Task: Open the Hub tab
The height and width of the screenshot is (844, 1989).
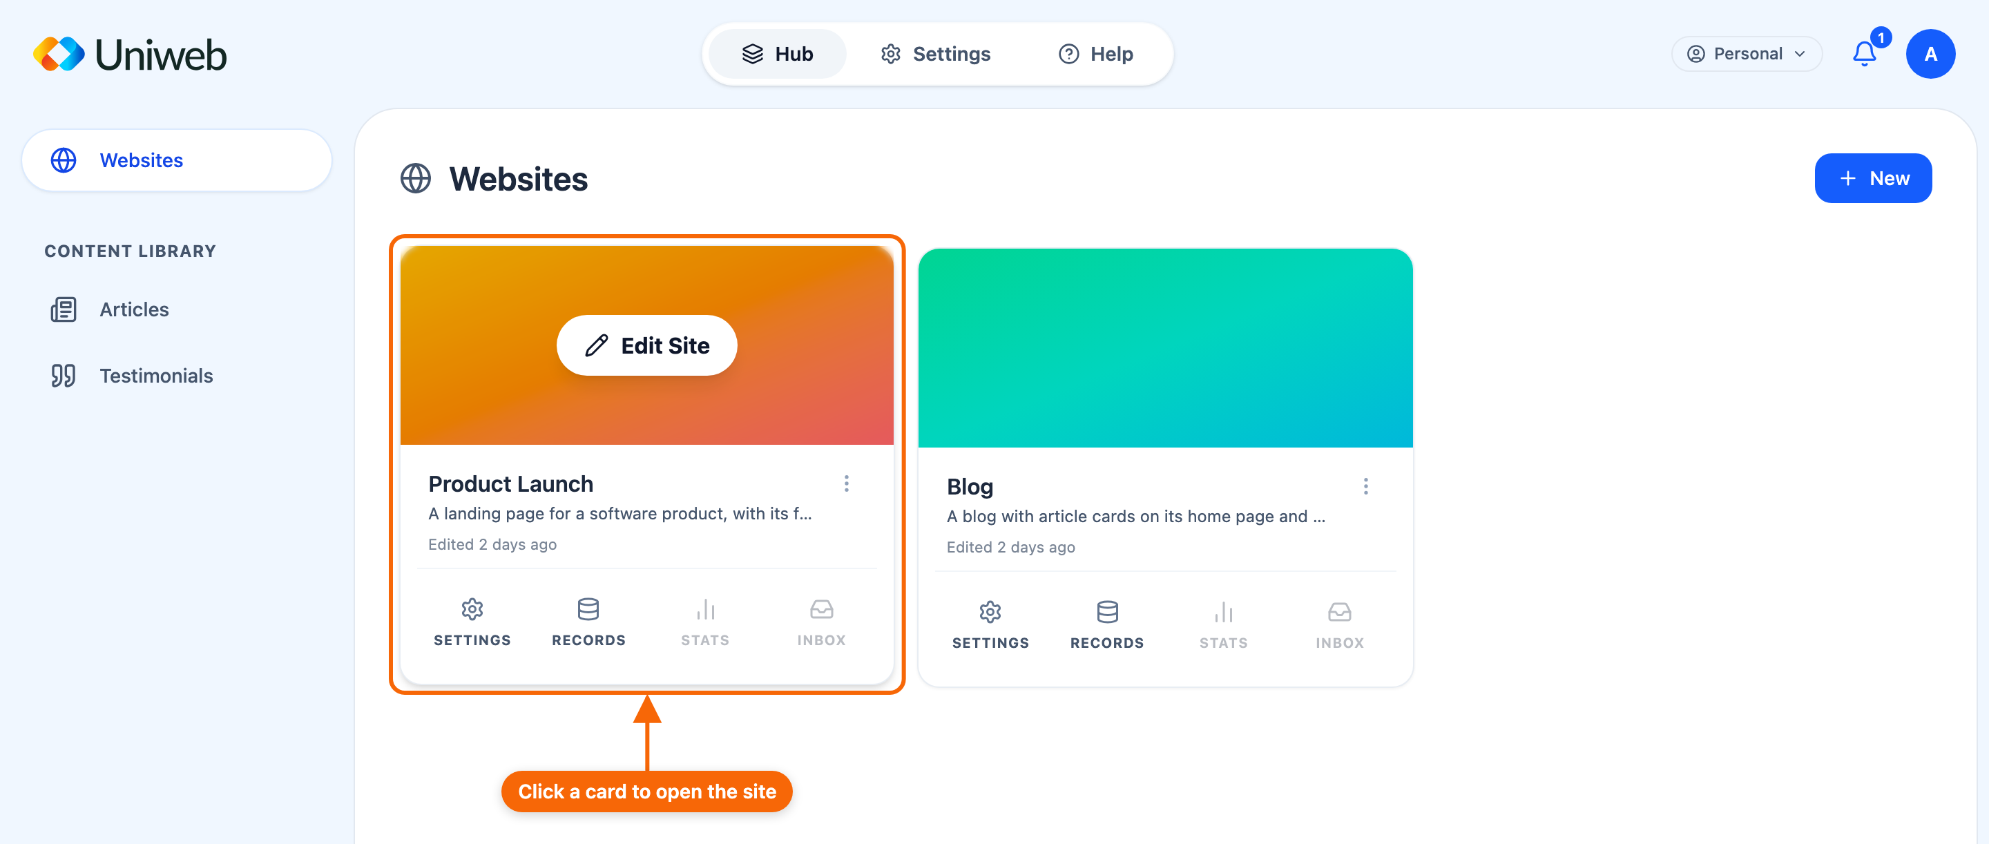Action: [778, 54]
